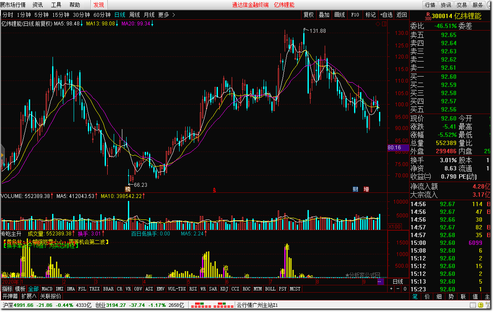This screenshot has width=494, height=312.
Task: Click the 财 marker on the chart
Action: pyautogui.click(x=355, y=189)
